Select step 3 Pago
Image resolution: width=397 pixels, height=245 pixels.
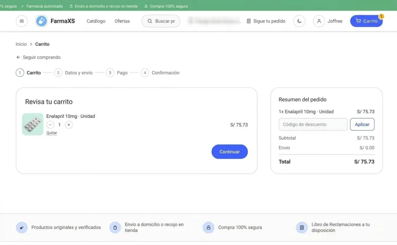coord(117,73)
